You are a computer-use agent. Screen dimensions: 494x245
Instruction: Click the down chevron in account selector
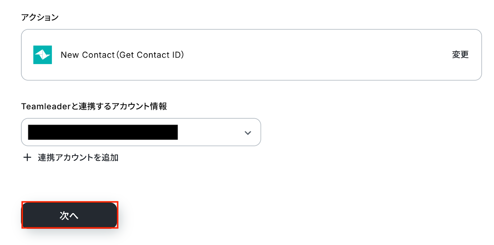click(248, 133)
